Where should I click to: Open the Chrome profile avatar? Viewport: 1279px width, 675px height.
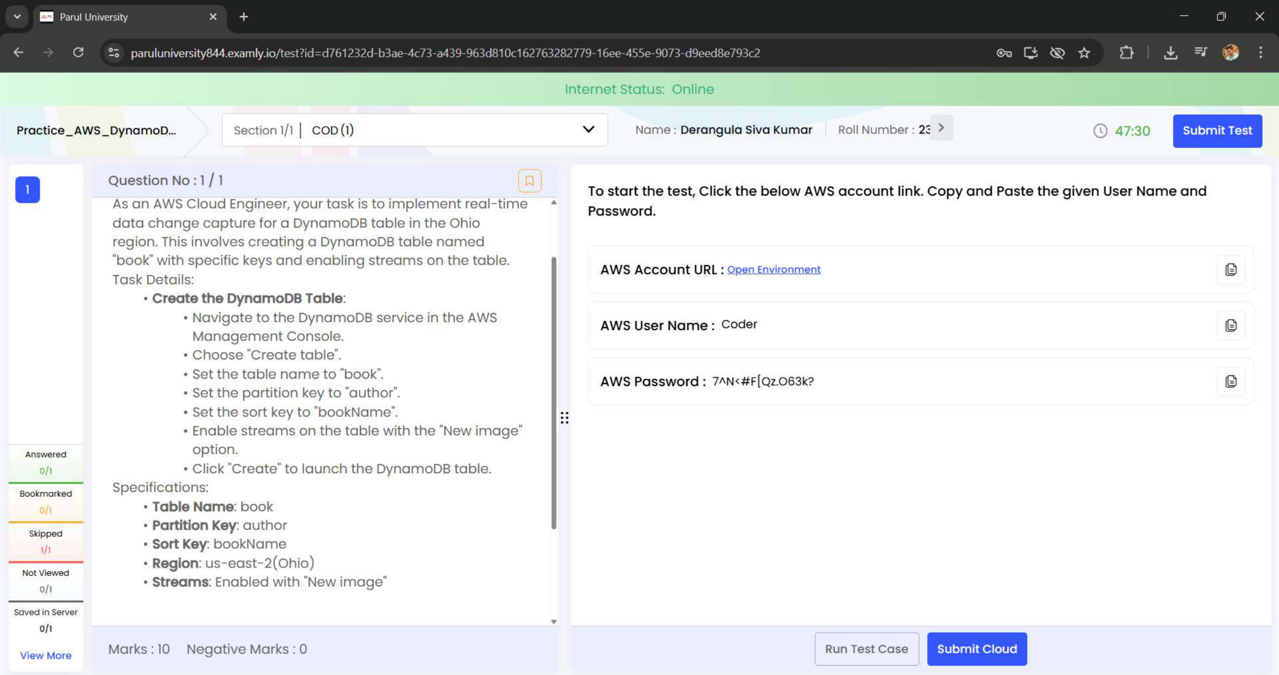pyautogui.click(x=1230, y=53)
